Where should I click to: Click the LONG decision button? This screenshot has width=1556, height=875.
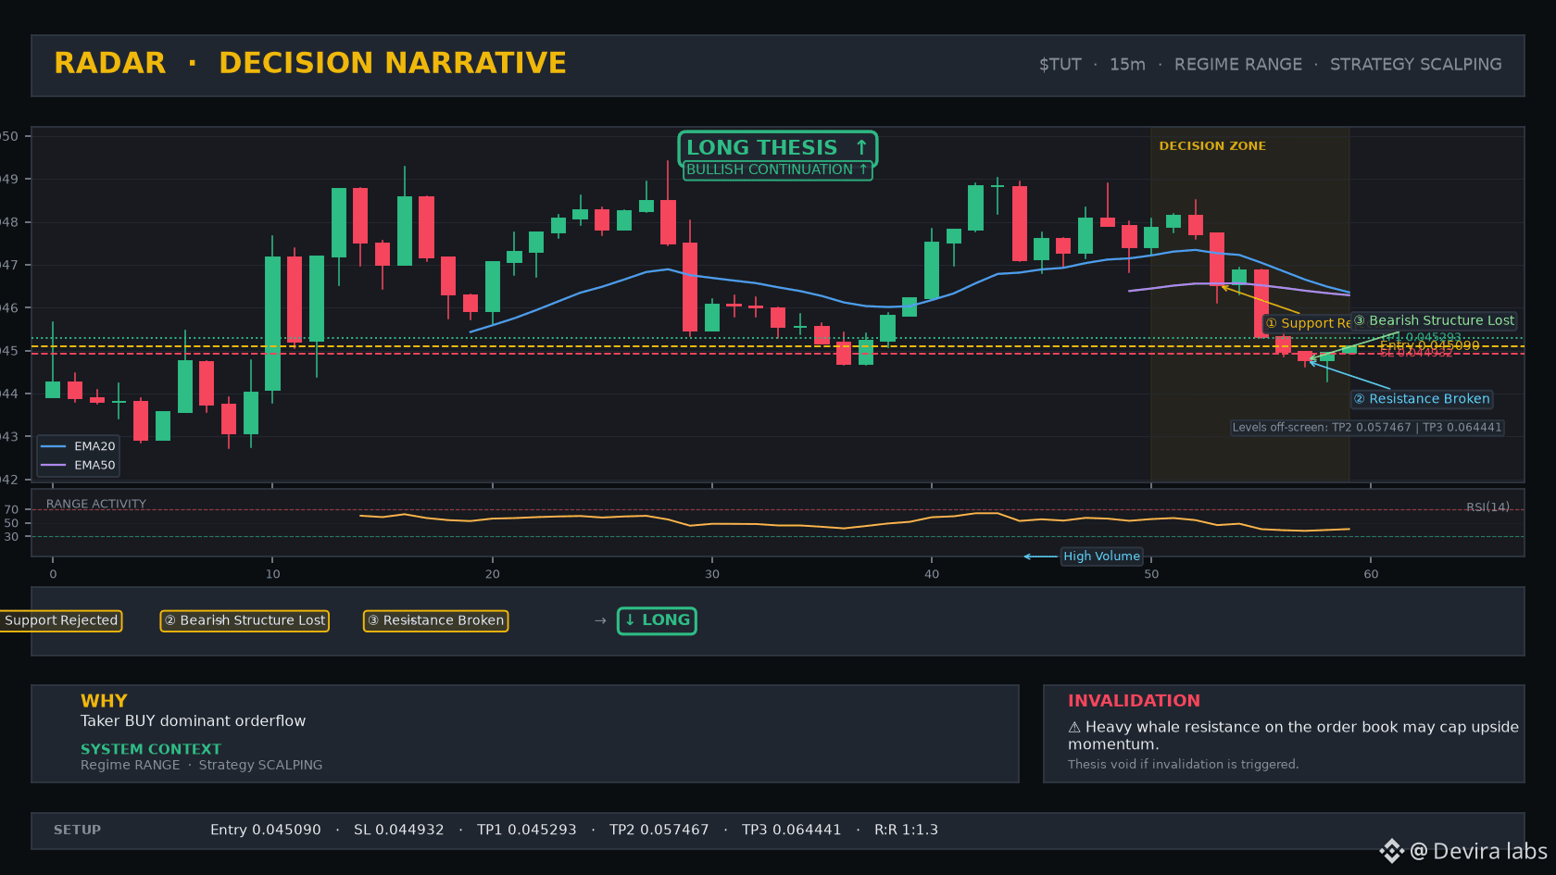pyautogui.click(x=657, y=620)
